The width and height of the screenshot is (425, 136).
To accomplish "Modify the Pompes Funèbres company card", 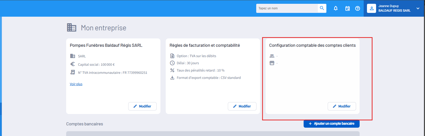I will click(142, 106).
